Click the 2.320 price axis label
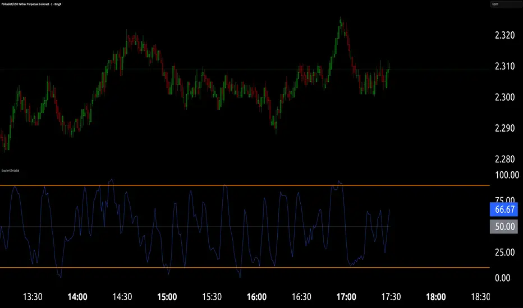523x308 pixels. point(504,35)
